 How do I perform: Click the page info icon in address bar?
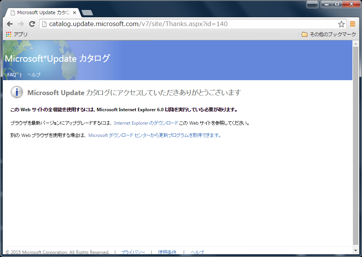[44, 24]
